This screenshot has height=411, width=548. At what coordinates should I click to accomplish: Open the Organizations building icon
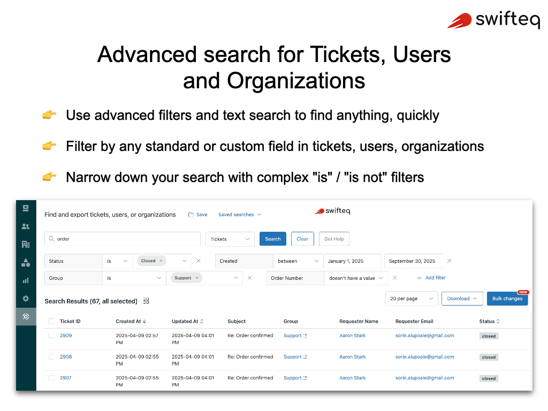tap(26, 244)
